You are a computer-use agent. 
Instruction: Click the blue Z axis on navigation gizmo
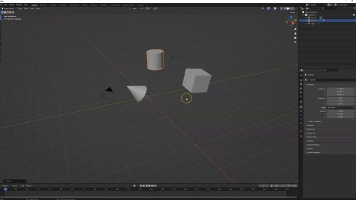291,17
